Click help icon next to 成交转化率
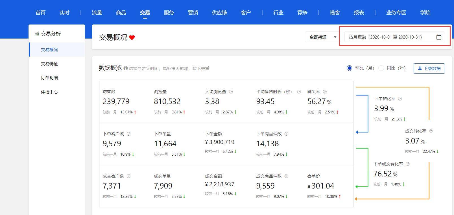 tap(431, 131)
